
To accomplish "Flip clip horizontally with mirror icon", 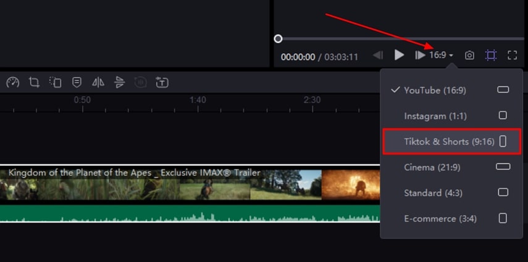I will [x=98, y=82].
